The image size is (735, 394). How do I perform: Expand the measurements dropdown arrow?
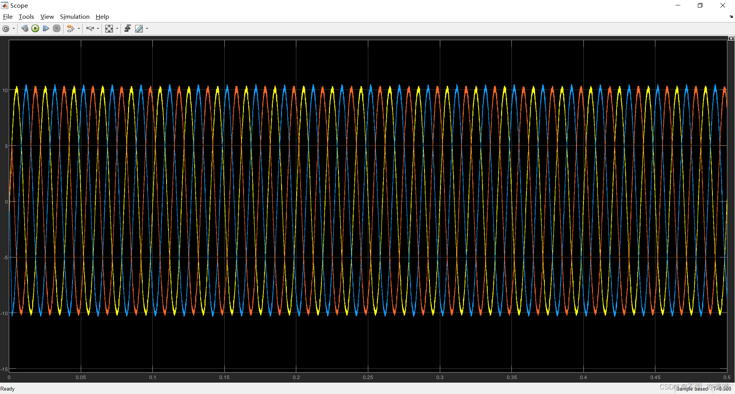[x=147, y=29]
